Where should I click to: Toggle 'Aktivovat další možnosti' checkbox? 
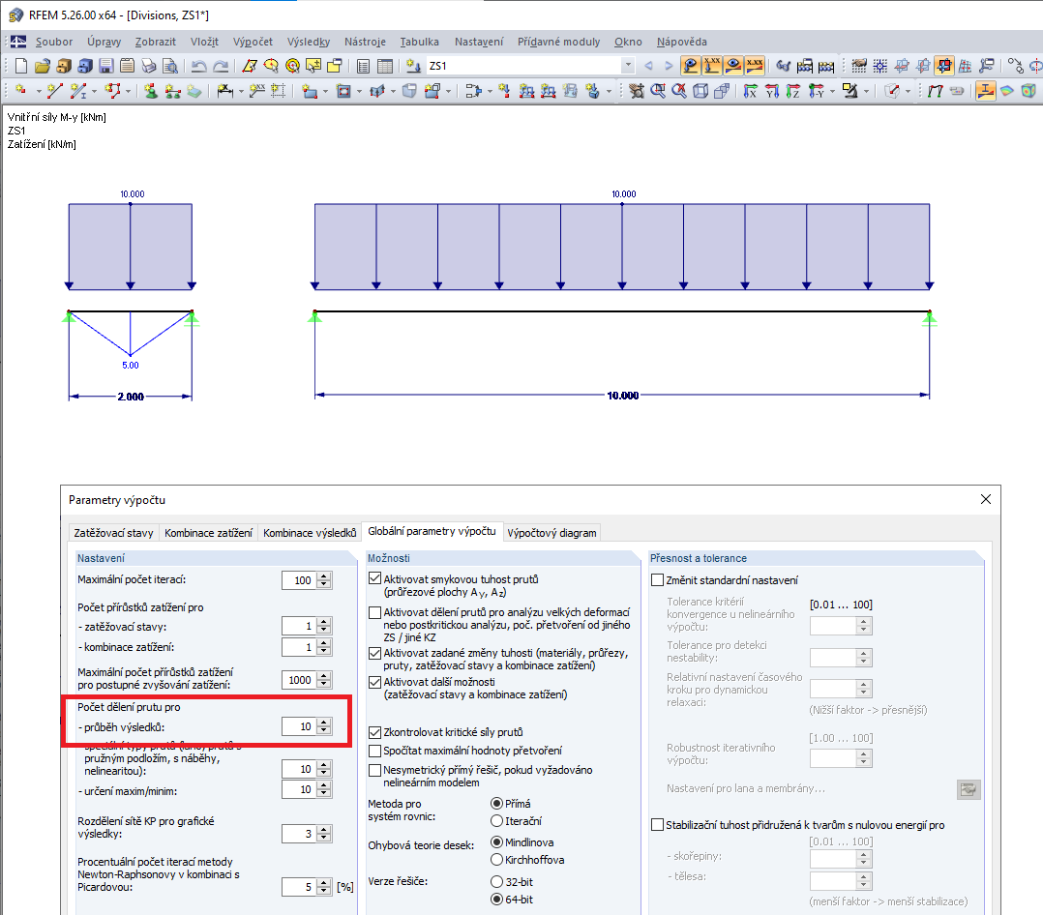[375, 682]
